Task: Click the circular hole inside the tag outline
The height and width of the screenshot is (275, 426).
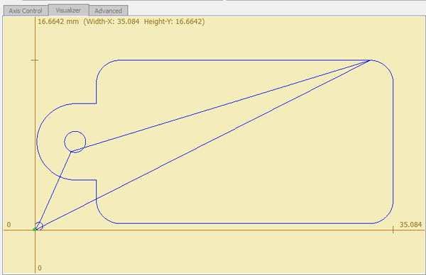Action: click(x=75, y=142)
